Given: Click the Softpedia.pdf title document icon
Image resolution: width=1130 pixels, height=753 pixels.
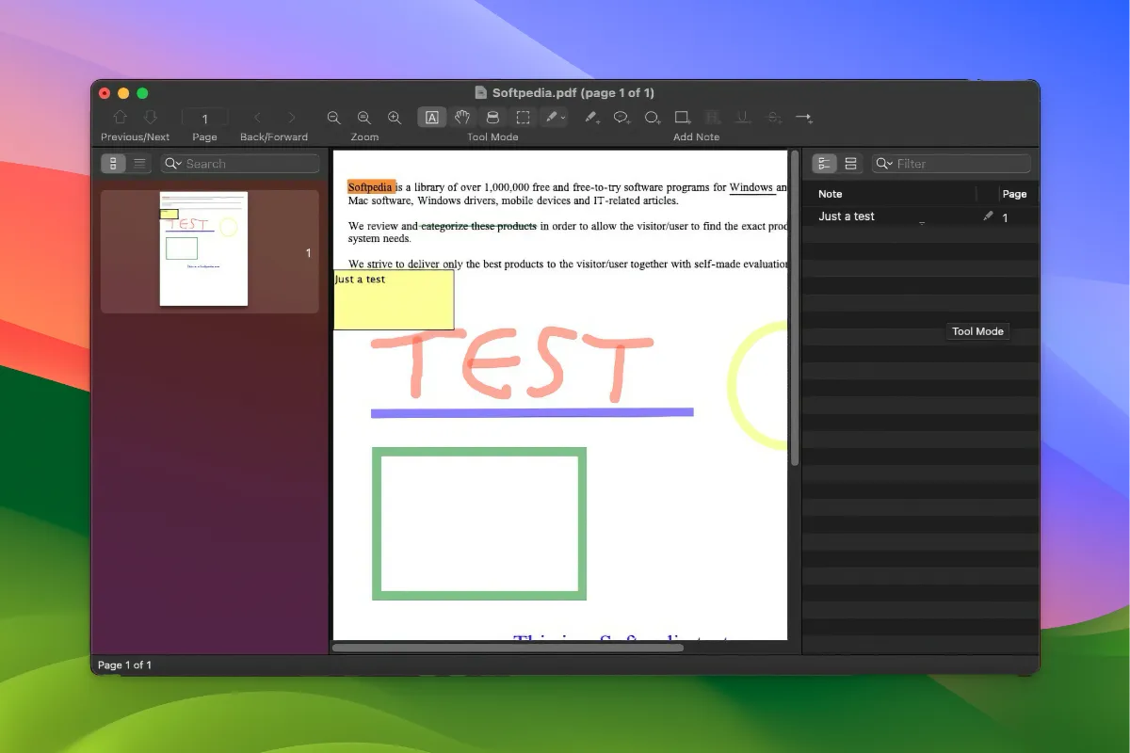Looking at the screenshot, I should (x=481, y=92).
